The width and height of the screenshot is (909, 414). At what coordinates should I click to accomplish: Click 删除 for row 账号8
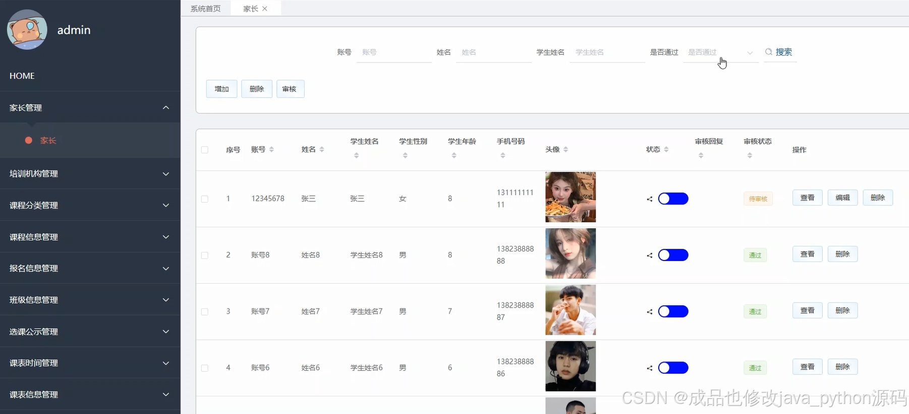click(843, 254)
